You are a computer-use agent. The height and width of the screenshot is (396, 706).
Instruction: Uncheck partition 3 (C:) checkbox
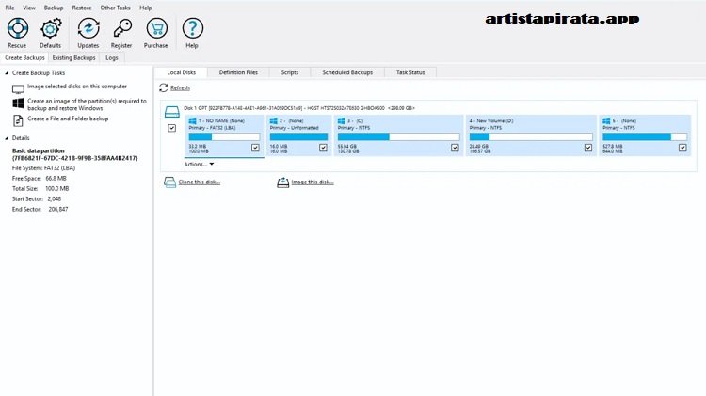455,148
